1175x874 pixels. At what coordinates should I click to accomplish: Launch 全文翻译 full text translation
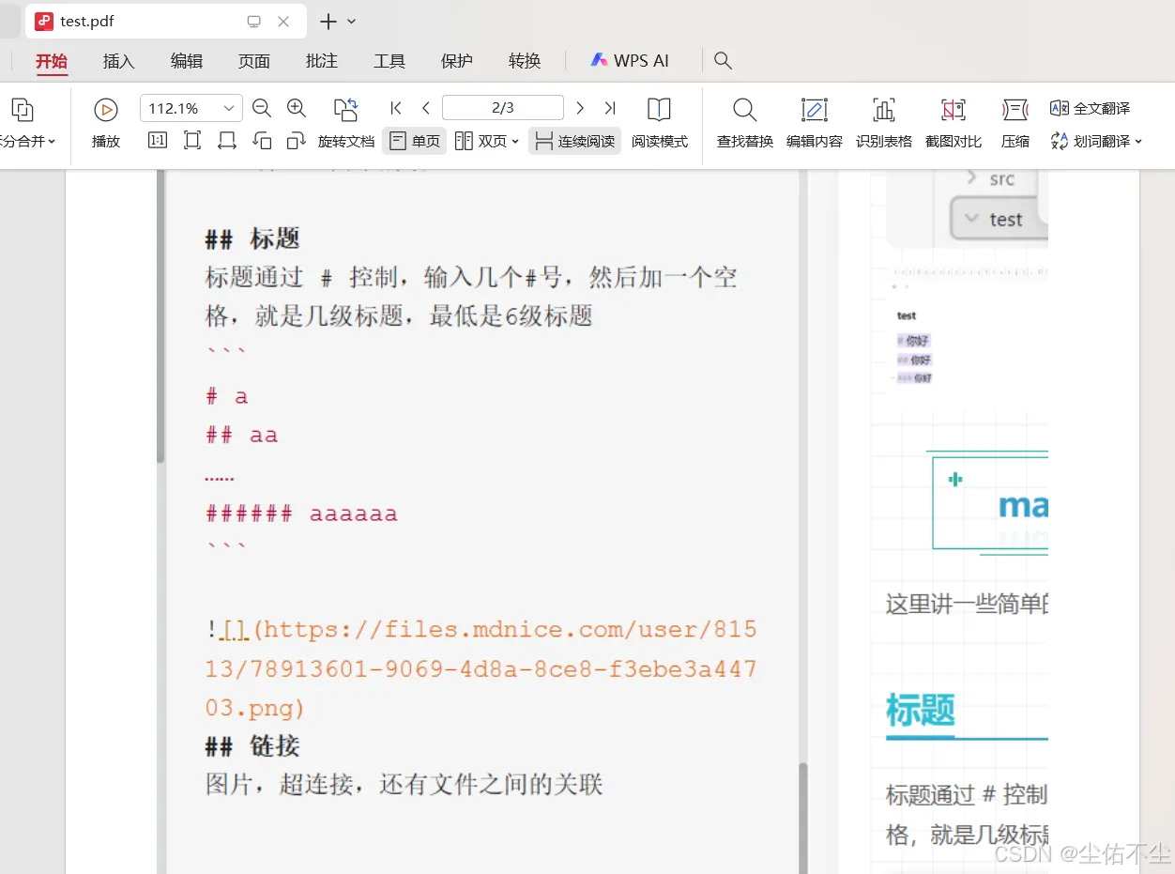1090,108
